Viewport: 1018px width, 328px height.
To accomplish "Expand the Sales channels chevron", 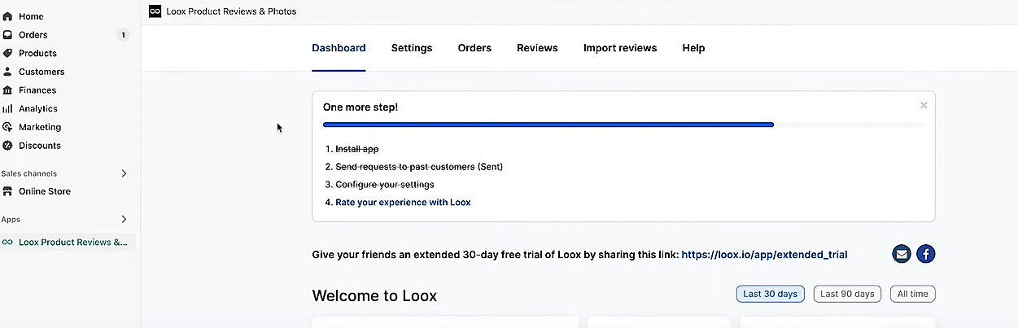I will coord(125,173).
